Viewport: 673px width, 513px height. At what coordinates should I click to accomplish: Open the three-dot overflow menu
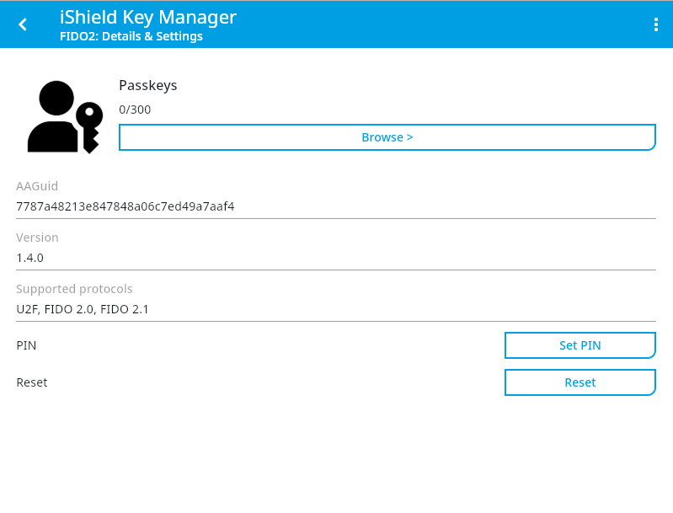655,24
